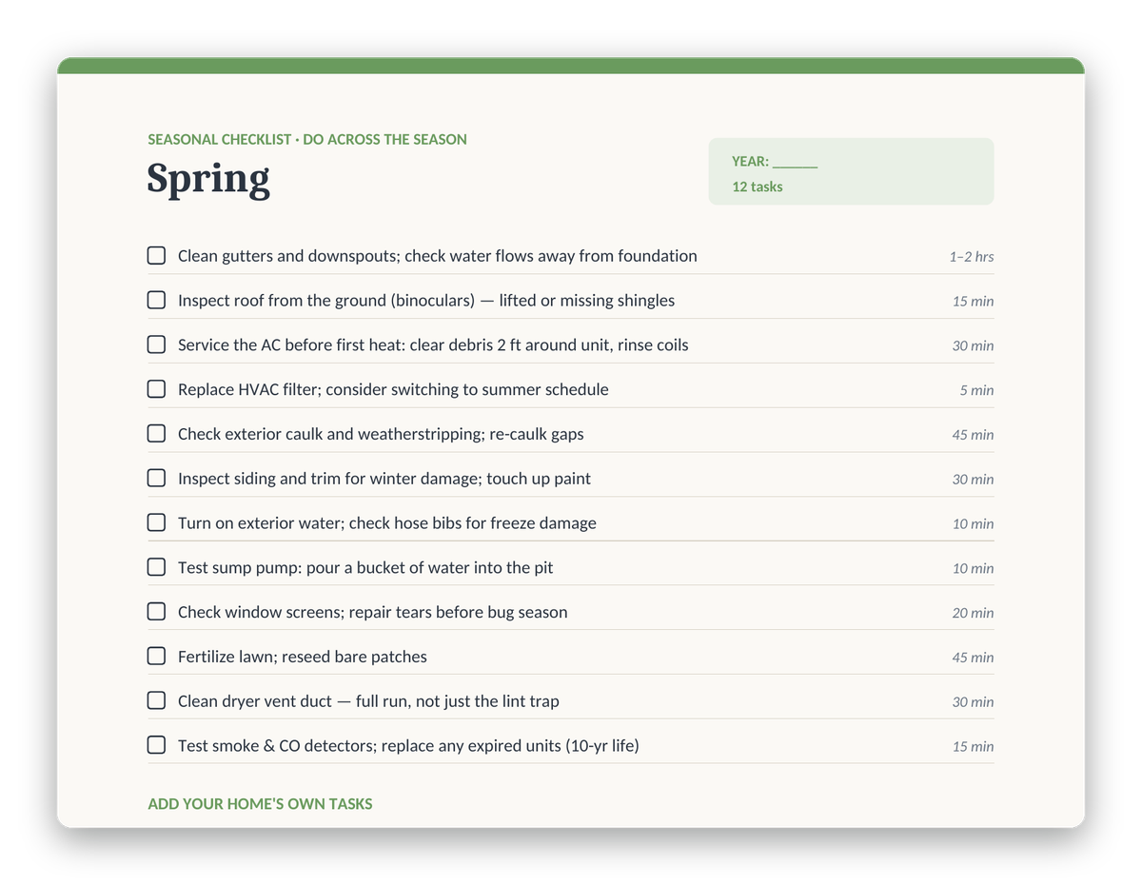Click the 5 min time estimate
The image size is (1142, 885).
976,390
